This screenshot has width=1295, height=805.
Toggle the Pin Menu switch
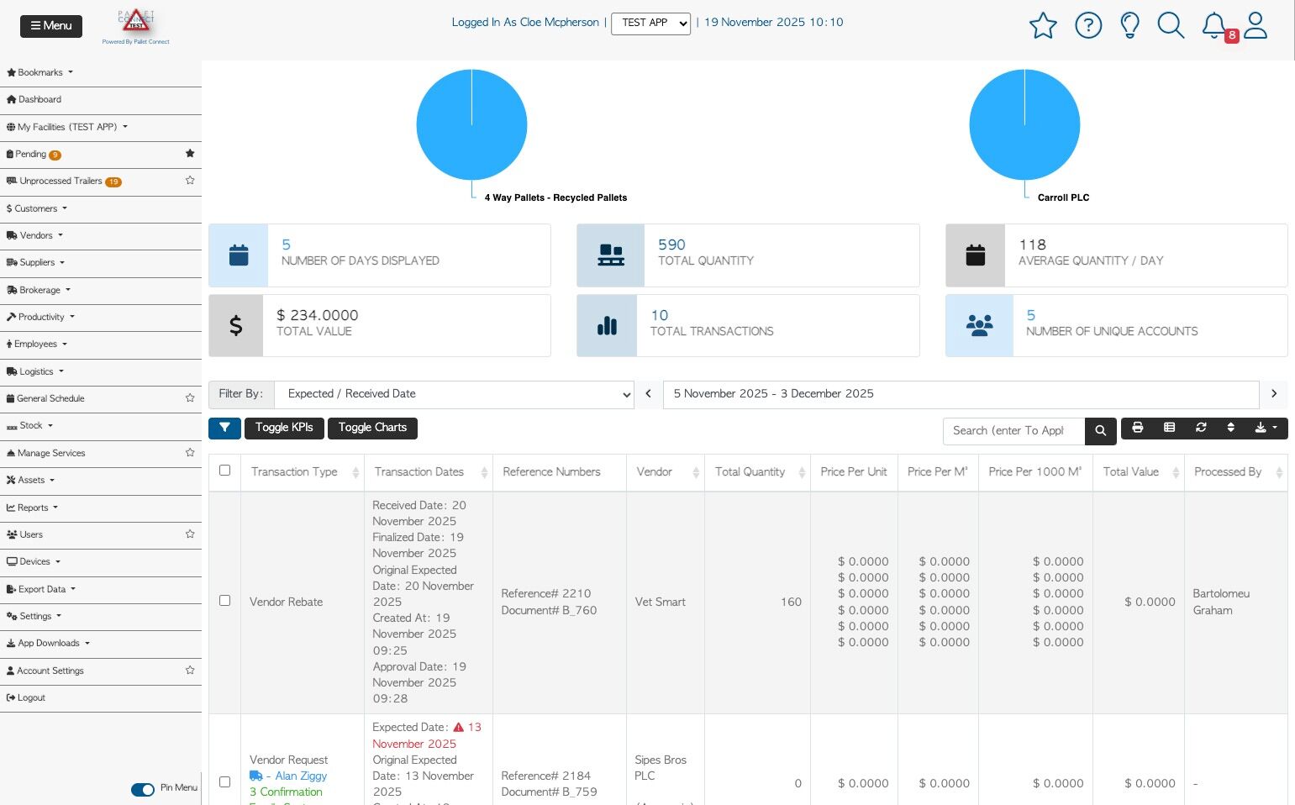[x=143, y=789]
